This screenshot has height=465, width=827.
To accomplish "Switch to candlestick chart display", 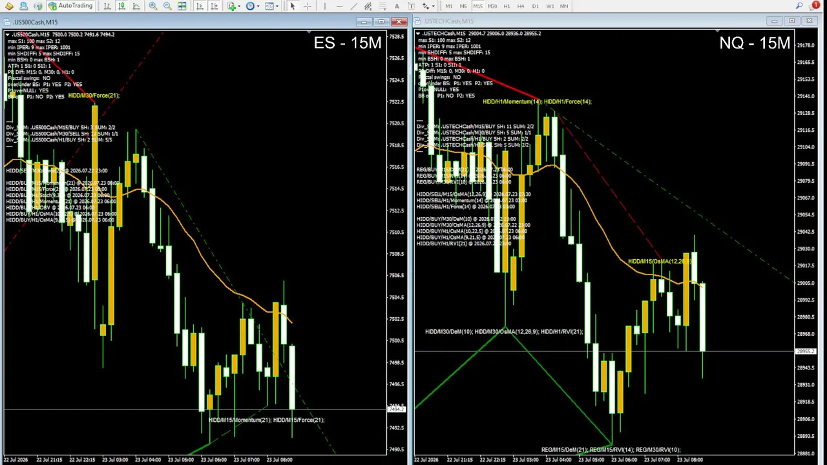I will (121, 6).
